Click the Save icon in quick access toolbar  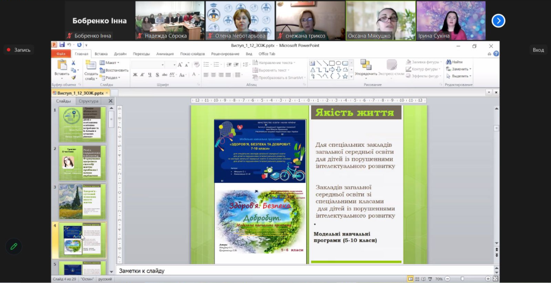62,45
